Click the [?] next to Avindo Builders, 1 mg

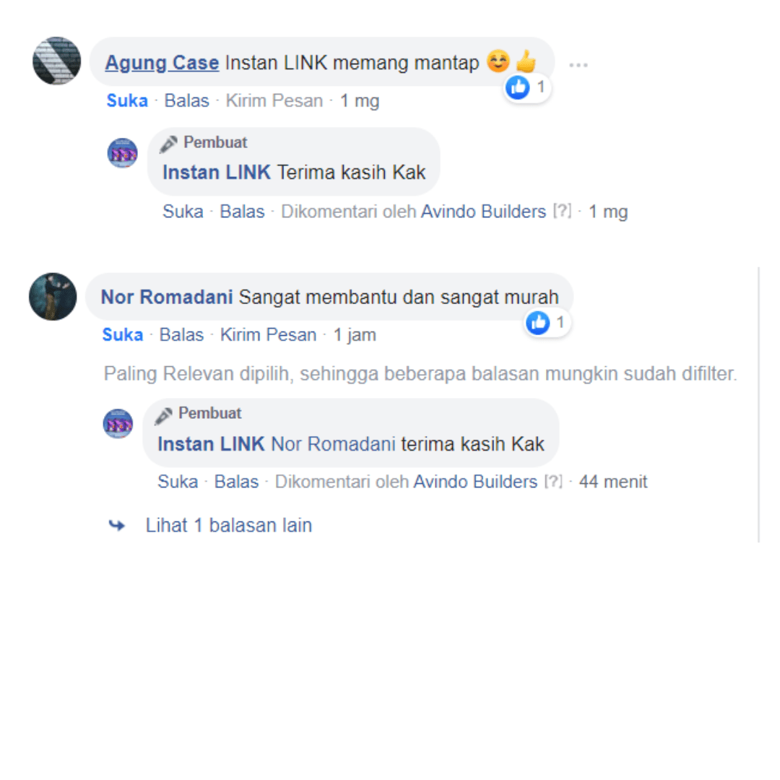pos(562,211)
